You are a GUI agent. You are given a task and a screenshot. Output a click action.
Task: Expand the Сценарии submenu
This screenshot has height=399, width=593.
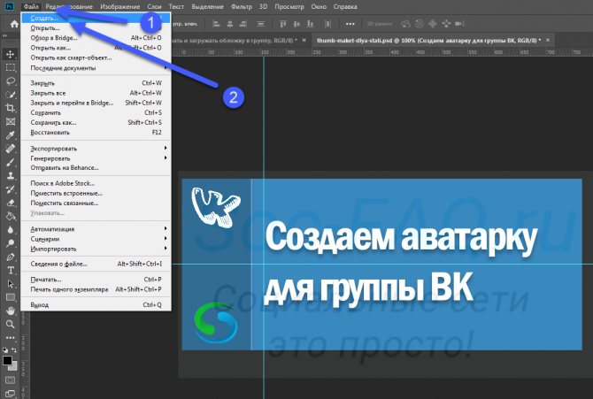96,239
